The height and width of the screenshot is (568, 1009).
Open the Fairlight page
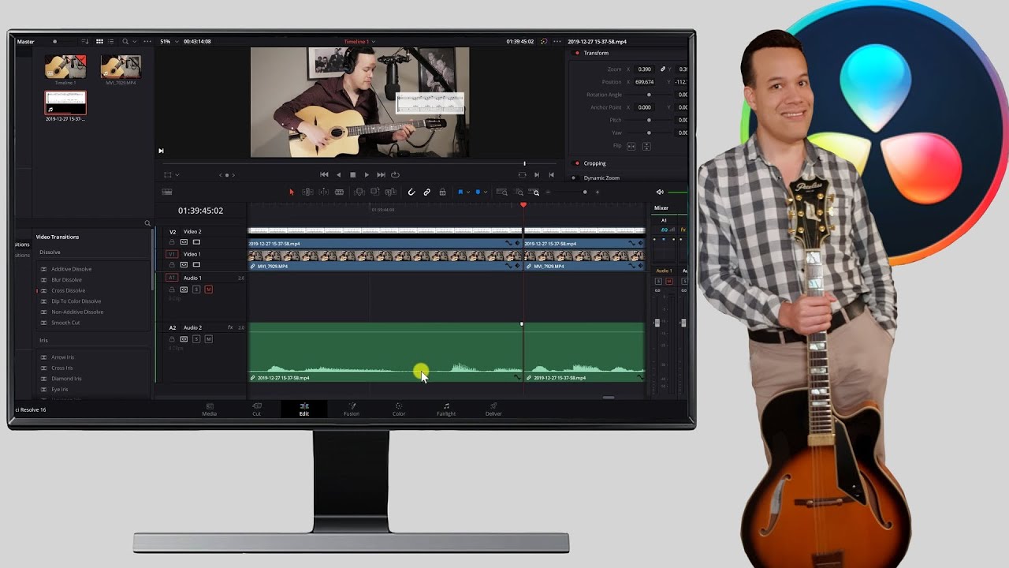pos(446,409)
